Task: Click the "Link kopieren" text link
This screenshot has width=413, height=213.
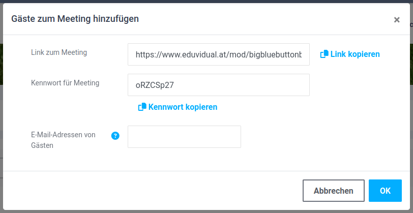Action: (x=355, y=54)
